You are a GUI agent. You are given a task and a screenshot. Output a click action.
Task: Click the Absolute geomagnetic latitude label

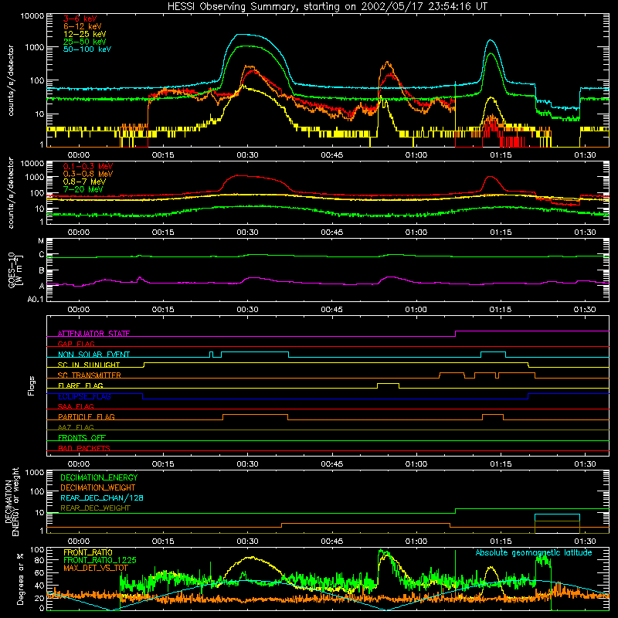tap(534, 552)
